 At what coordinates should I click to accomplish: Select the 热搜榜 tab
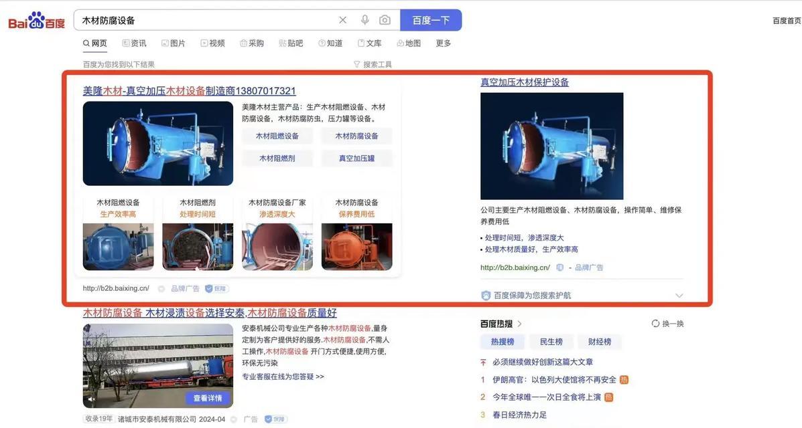click(503, 342)
